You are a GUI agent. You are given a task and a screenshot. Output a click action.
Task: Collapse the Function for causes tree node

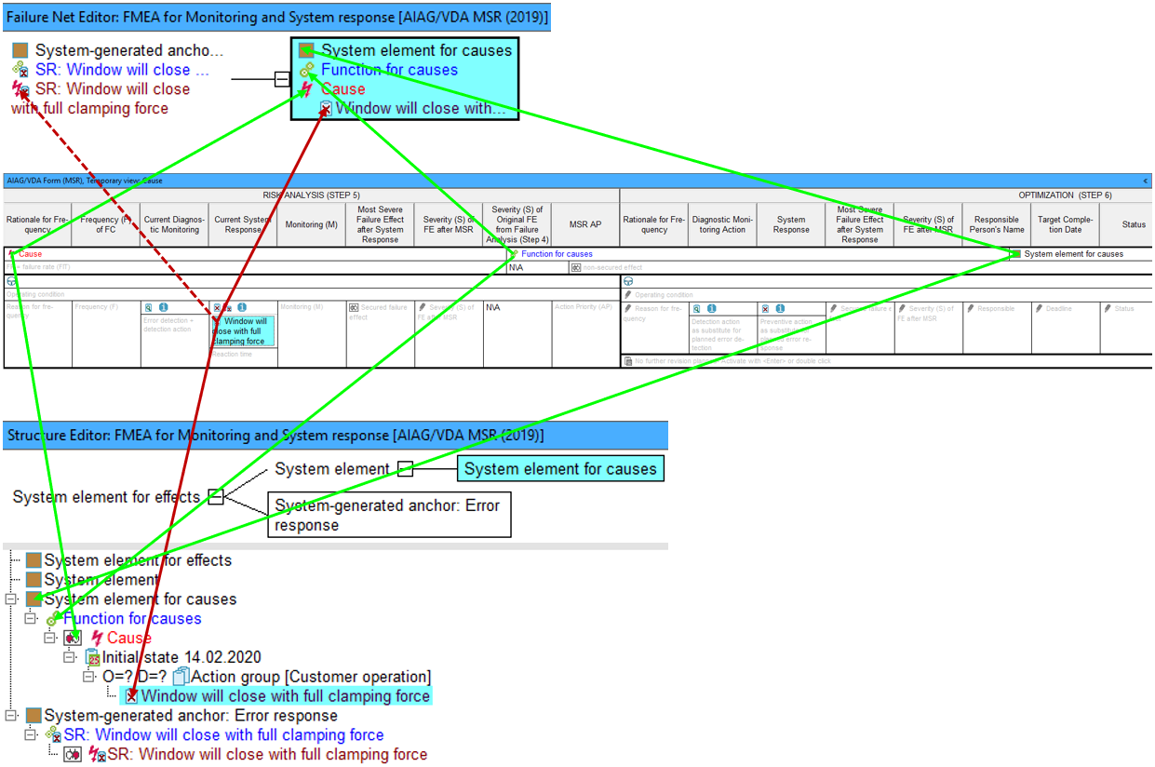[30, 619]
